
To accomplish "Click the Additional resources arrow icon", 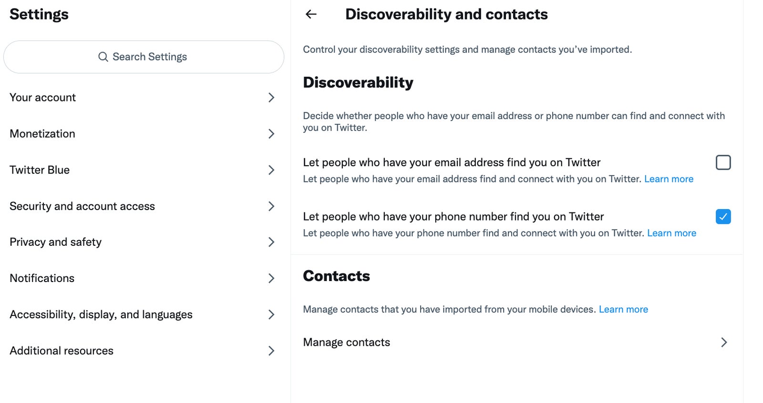I will [272, 351].
